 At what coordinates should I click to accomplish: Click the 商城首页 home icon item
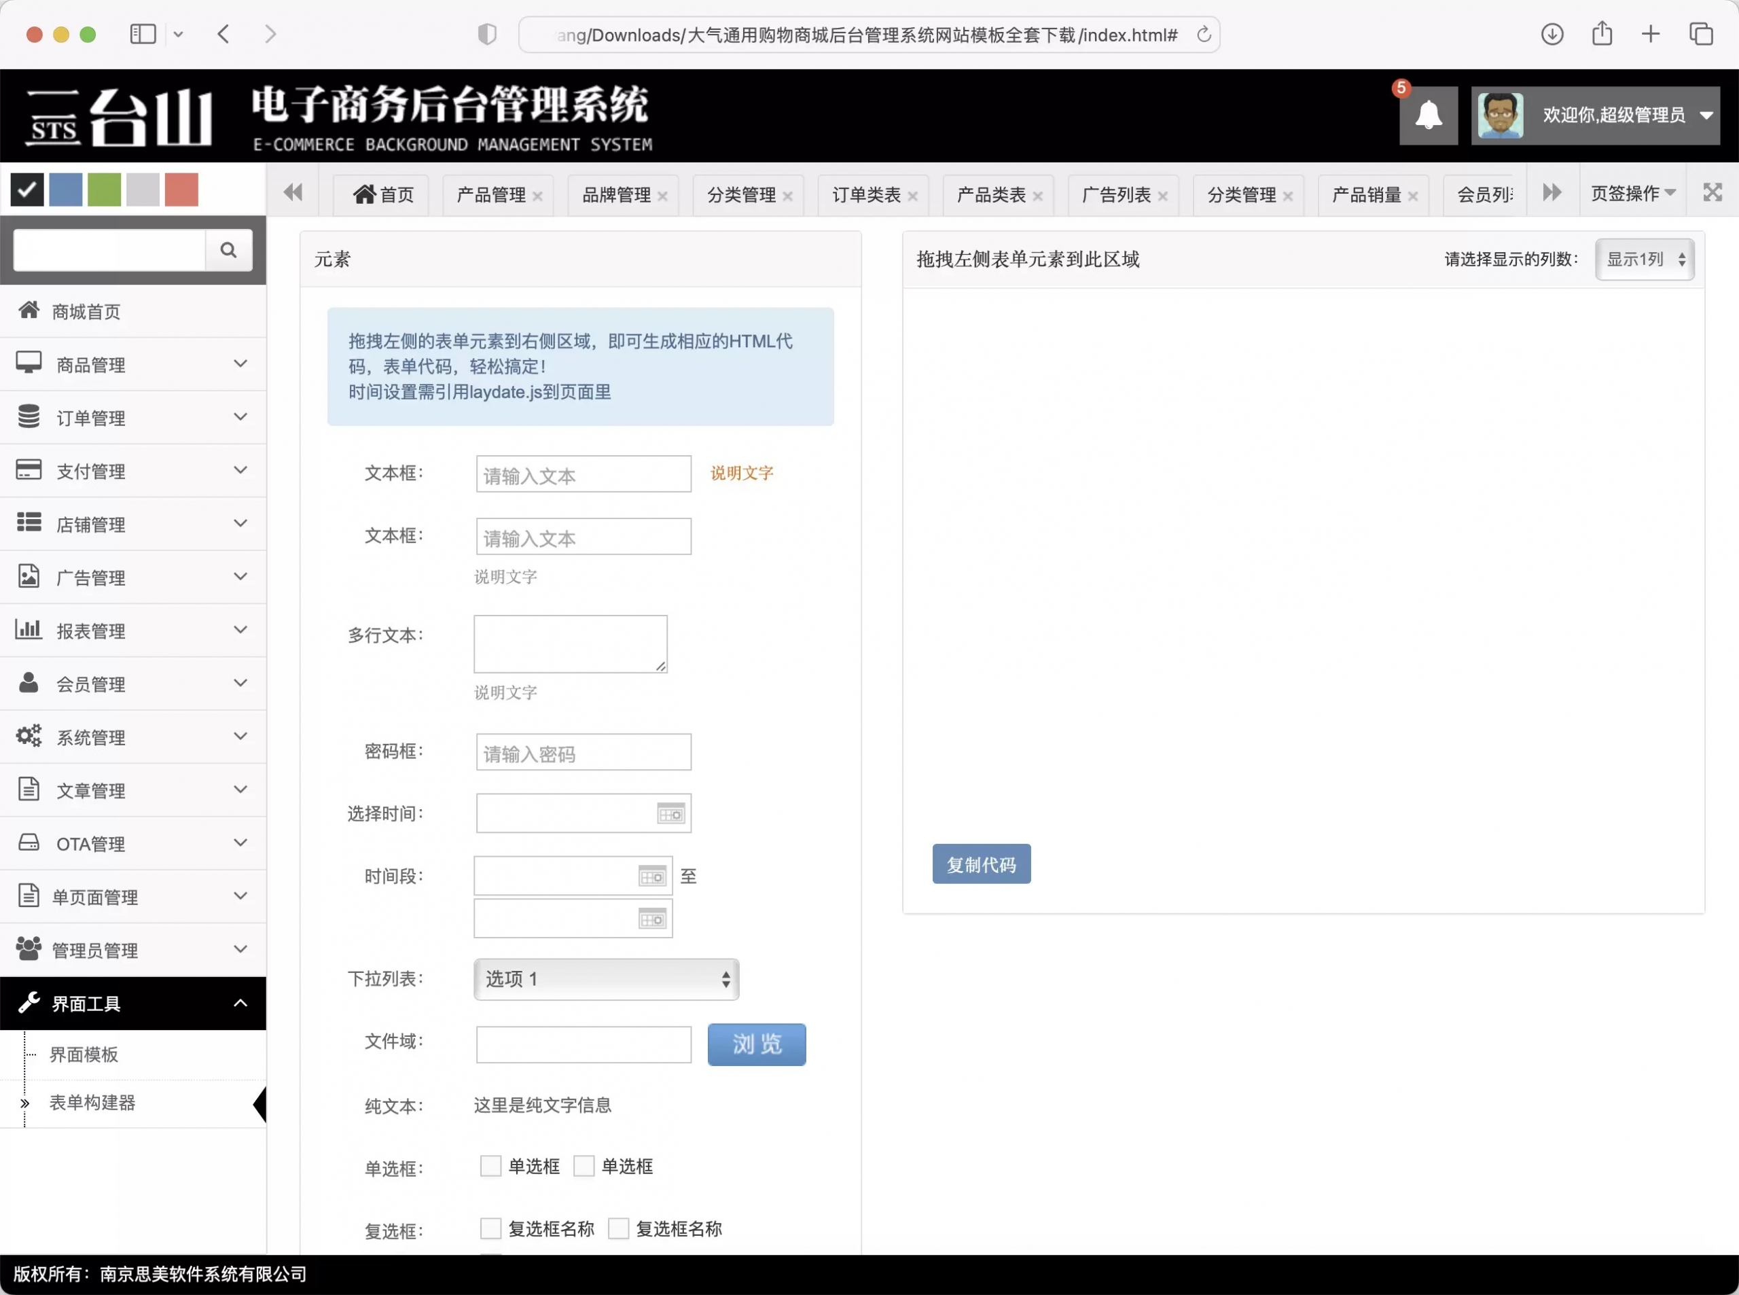pos(86,311)
